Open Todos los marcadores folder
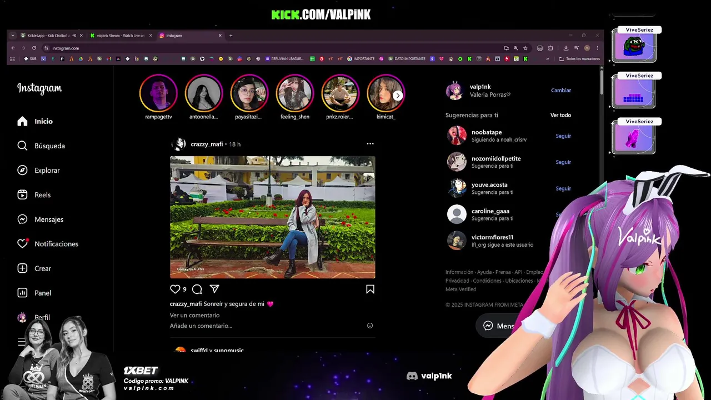 [579, 58]
